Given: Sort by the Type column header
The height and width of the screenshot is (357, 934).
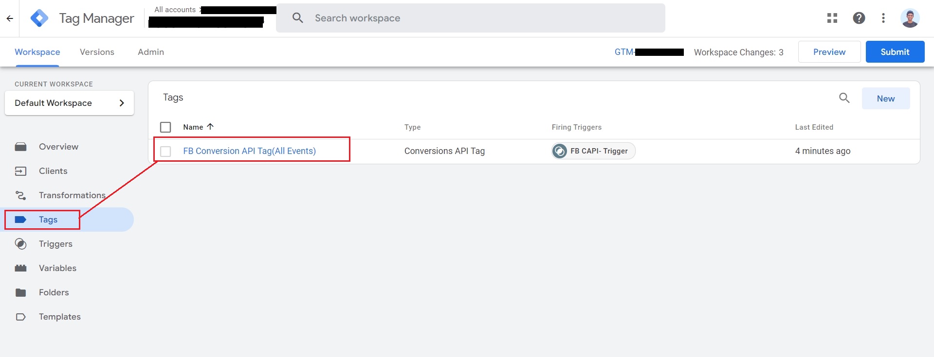Looking at the screenshot, I should (412, 127).
